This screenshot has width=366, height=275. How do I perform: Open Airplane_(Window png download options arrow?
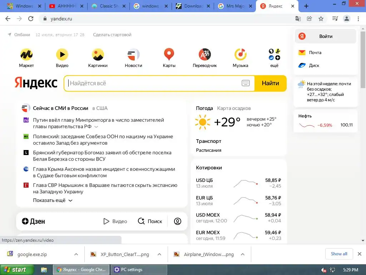click(x=243, y=255)
